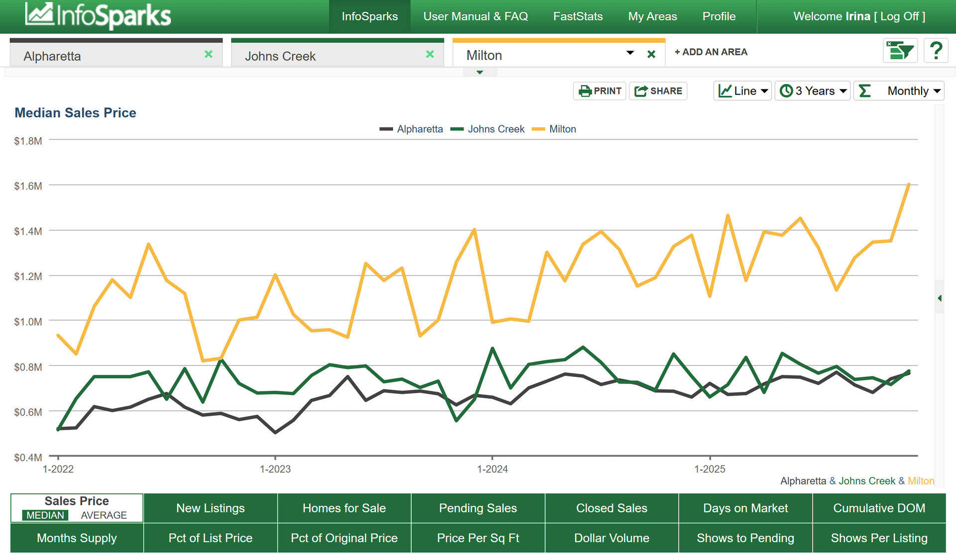Toggle Alpharetta line in chart legend
Image resolution: width=956 pixels, height=554 pixels.
[x=419, y=129]
